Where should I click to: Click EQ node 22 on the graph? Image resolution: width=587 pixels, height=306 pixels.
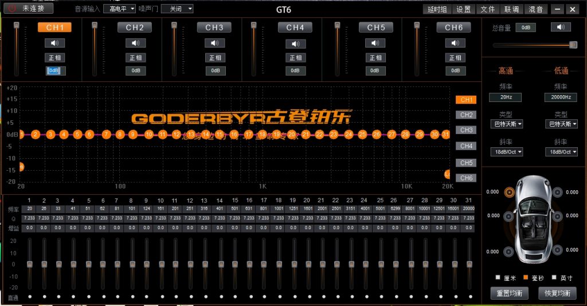click(x=319, y=134)
